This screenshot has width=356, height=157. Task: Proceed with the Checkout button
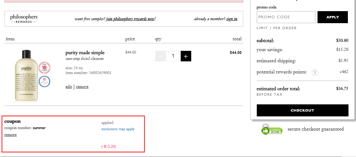tap(302, 110)
